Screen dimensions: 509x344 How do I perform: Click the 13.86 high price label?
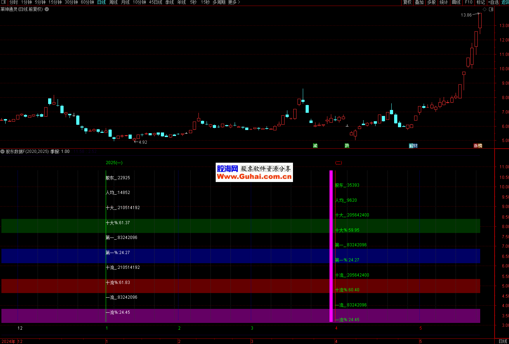466,15
